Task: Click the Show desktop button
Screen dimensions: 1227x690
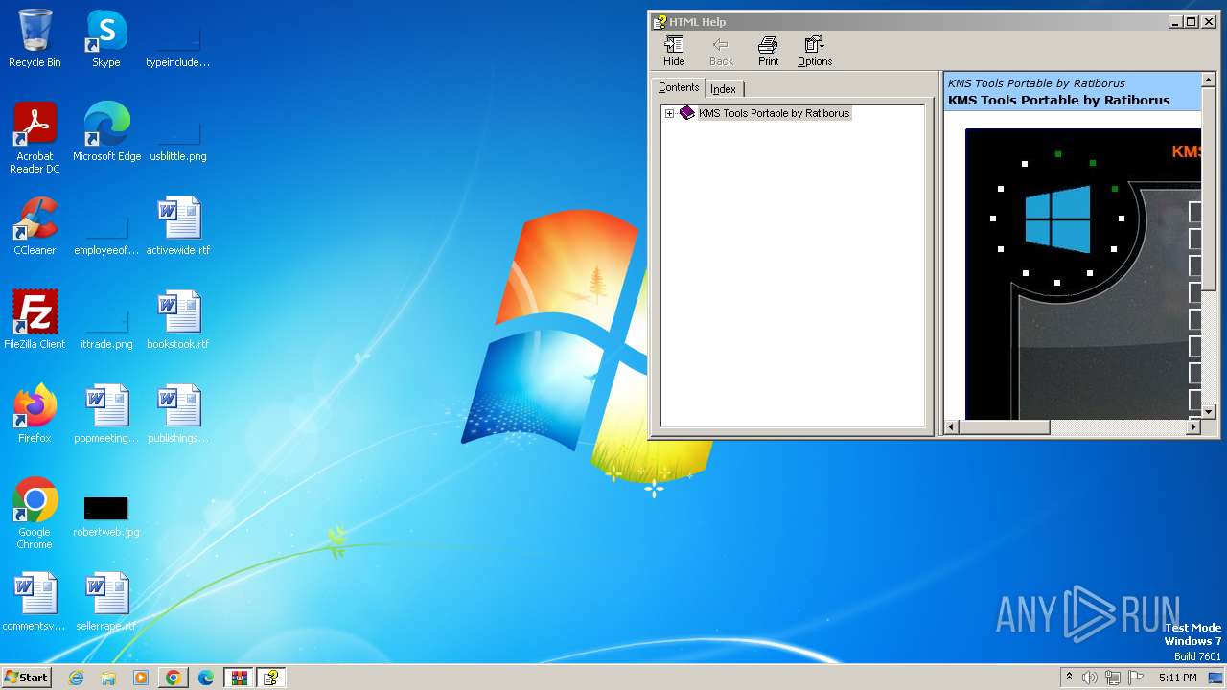Action: [x=1216, y=678]
